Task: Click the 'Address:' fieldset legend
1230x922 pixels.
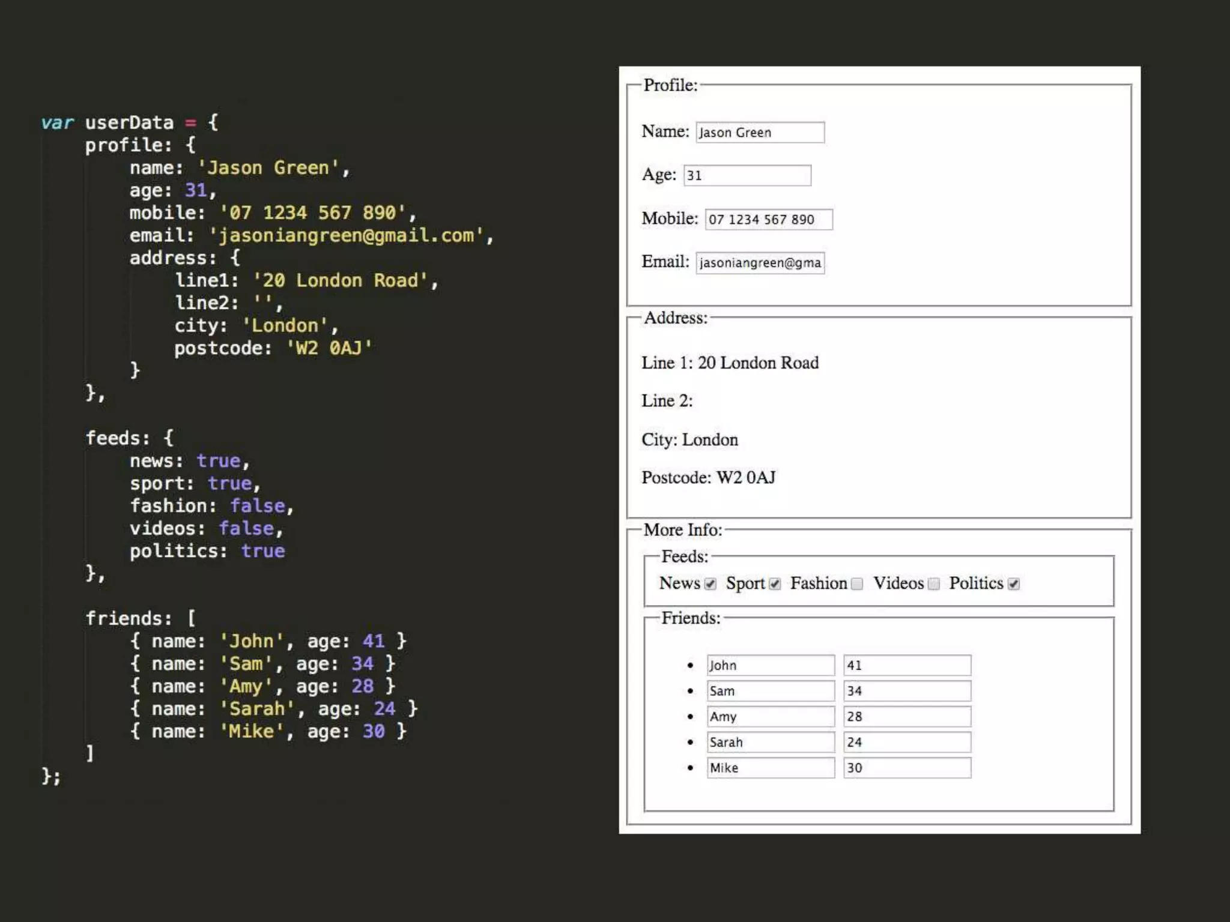Action: click(676, 318)
